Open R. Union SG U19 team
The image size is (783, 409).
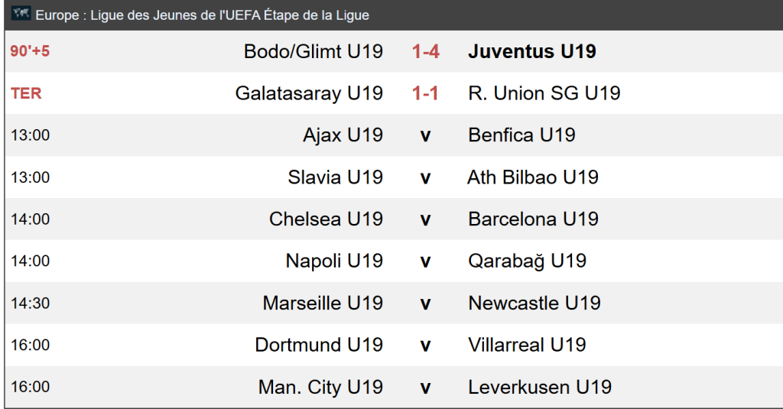pyautogui.click(x=544, y=94)
